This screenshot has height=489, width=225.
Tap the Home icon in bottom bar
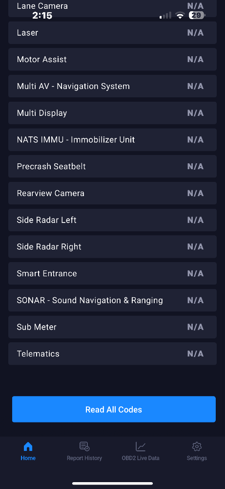[28, 446]
